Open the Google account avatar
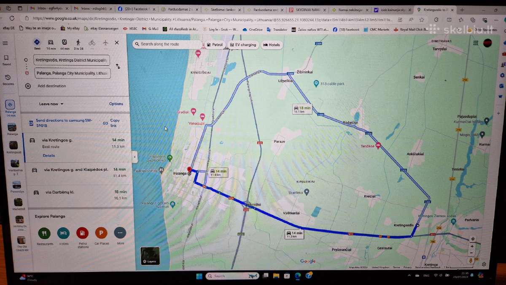The image size is (506, 285). (487, 43)
